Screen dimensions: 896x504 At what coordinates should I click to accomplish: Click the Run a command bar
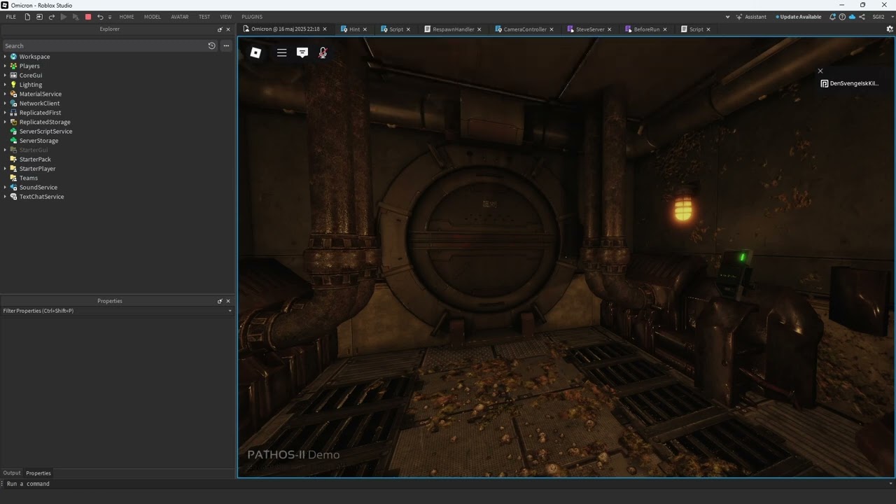click(448, 484)
